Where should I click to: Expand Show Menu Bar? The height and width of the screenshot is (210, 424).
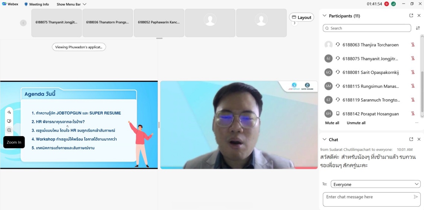coord(71,4)
